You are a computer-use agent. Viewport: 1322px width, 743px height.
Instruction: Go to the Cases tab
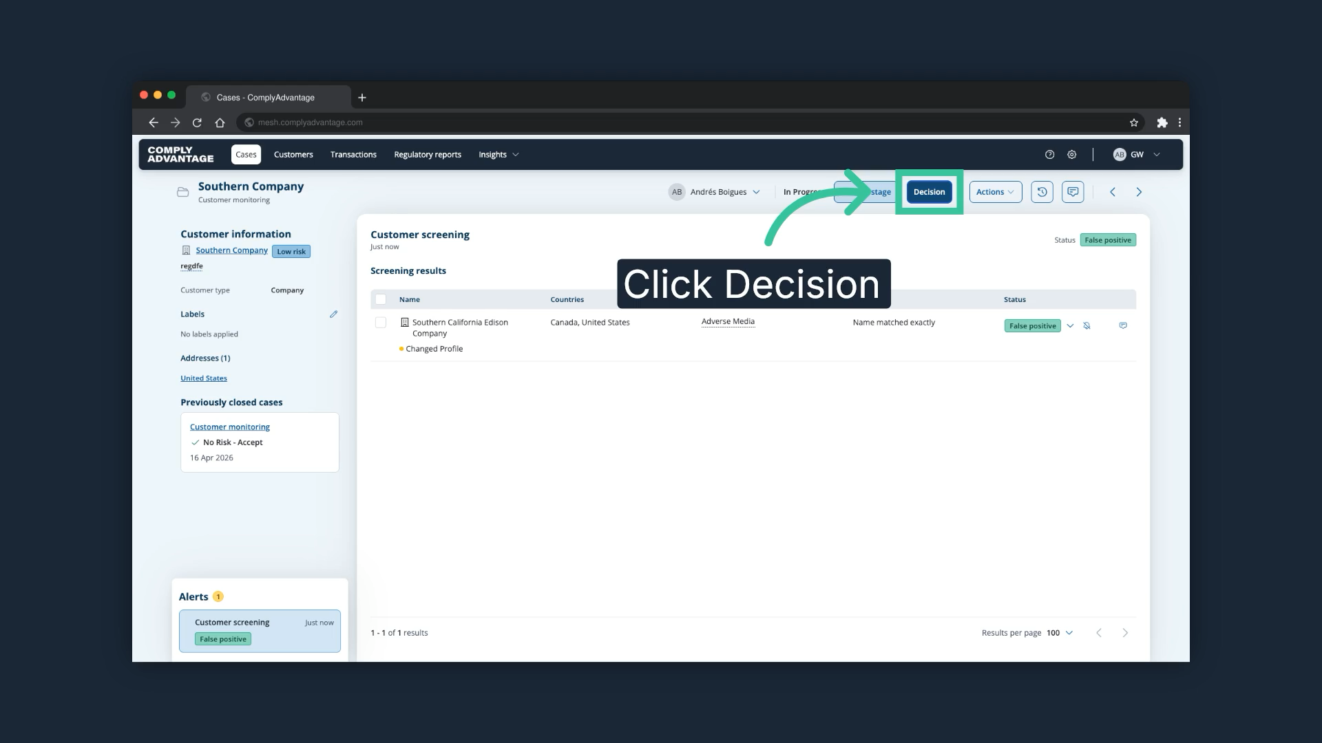(246, 155)
